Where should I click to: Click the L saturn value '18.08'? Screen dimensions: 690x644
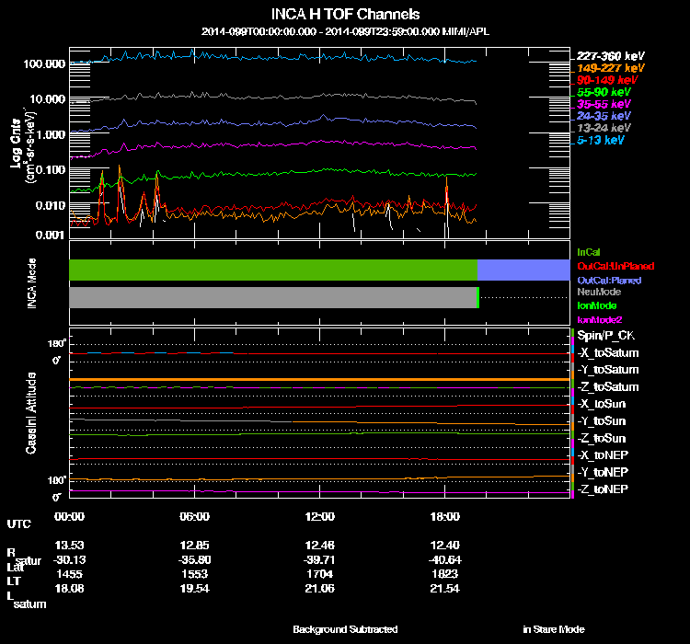[x=69, y=589]
